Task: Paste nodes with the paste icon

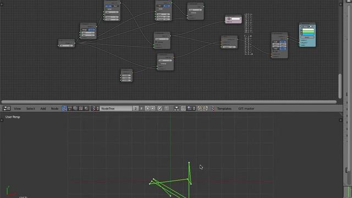Action: pos(205,108)
